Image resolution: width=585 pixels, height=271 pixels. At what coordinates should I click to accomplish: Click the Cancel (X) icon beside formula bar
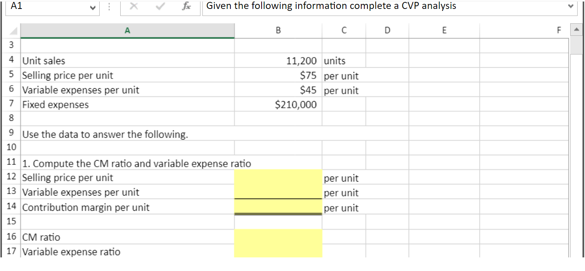[134, 6]
